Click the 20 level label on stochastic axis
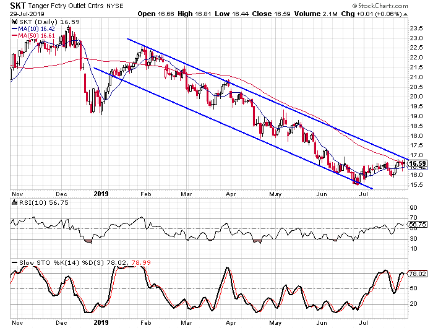The height and width of the screenshot is (328, 433). click(413, 304)
